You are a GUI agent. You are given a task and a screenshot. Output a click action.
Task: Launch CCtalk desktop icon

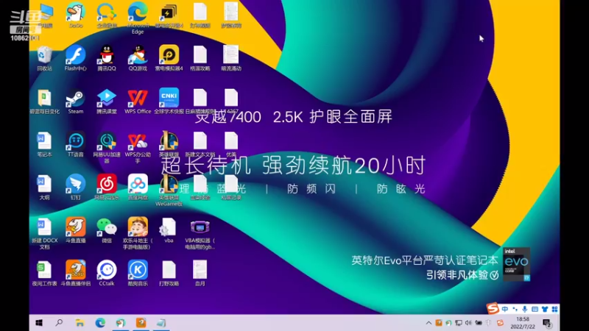107,273
